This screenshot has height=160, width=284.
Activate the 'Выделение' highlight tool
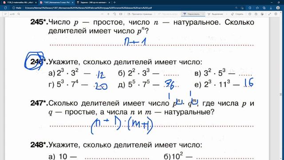[x=216, y=14]
